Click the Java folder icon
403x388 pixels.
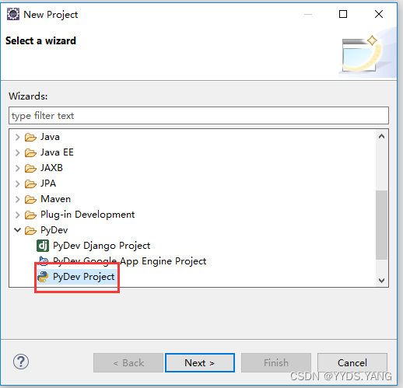[30, 137]
